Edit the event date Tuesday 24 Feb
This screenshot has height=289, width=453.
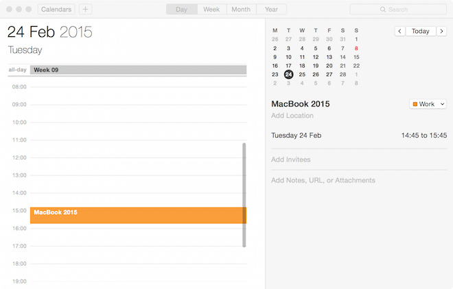pos(296,136)
